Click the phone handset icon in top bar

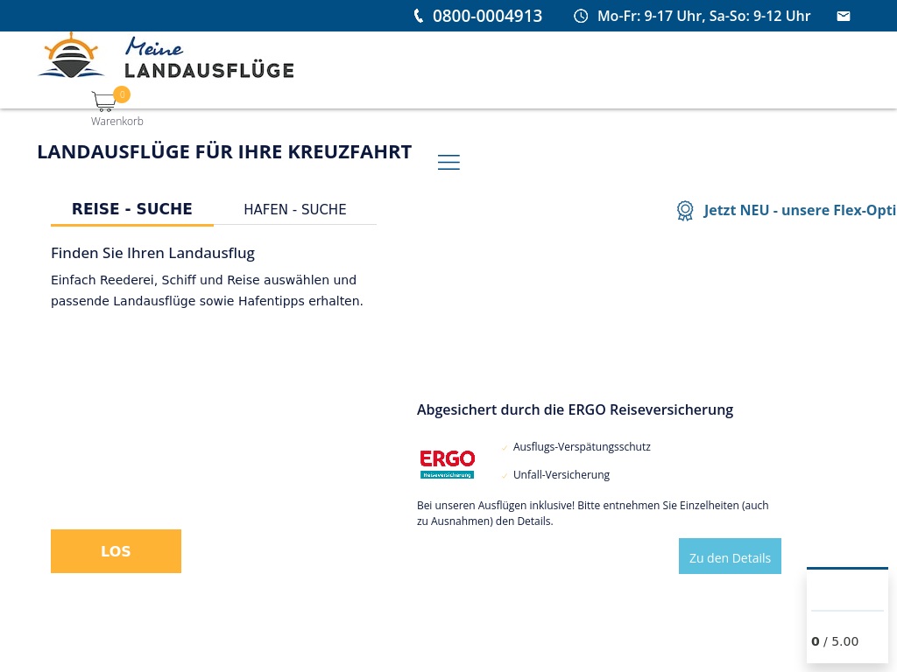[x=418, y=16]
